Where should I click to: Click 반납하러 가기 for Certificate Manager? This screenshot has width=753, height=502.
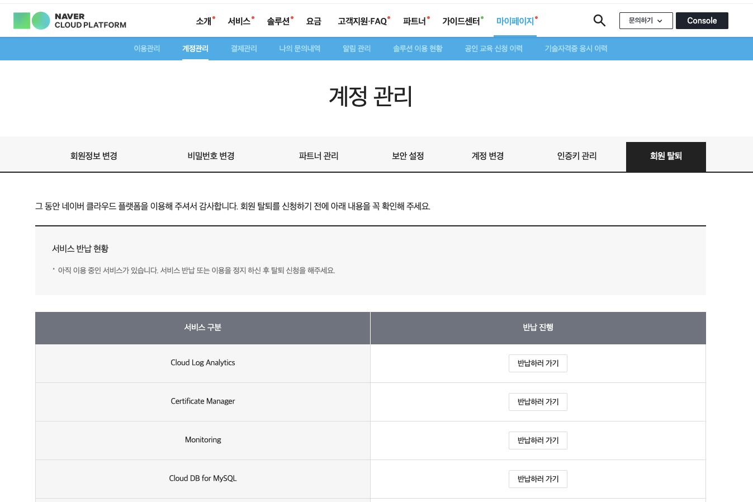(x=538, y=402)
